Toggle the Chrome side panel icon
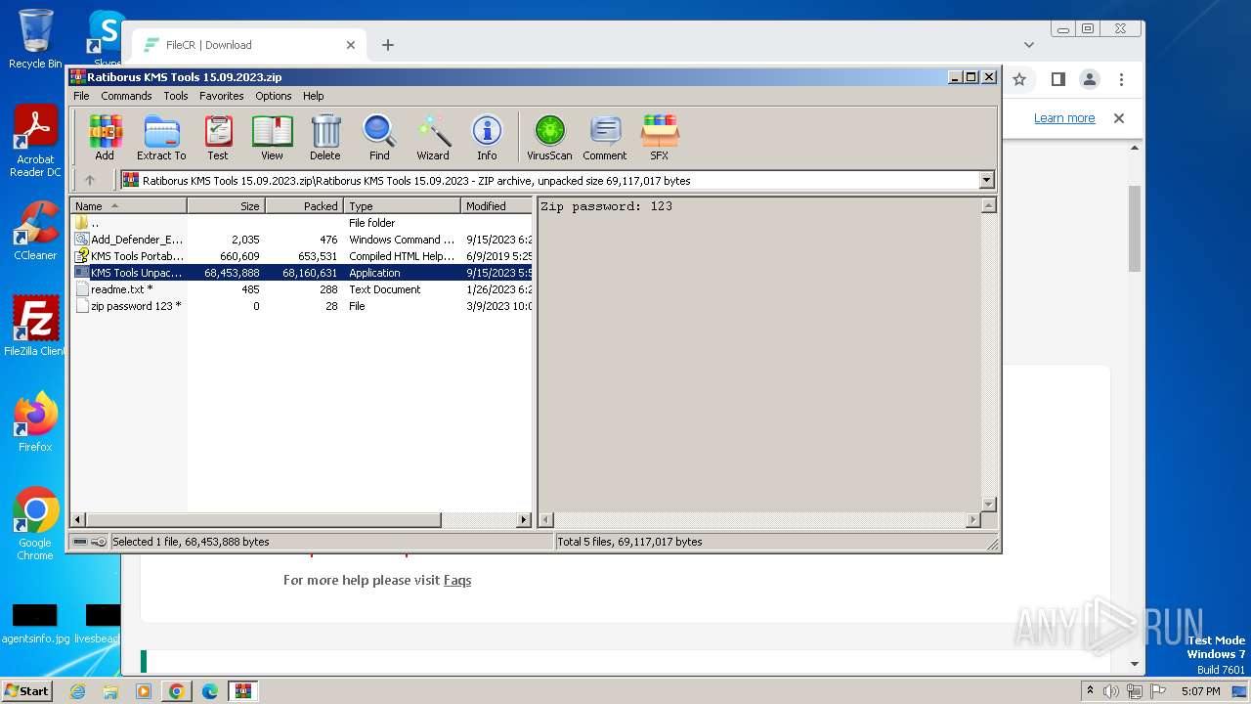Screen dimensions: 1251x704 1057,79
